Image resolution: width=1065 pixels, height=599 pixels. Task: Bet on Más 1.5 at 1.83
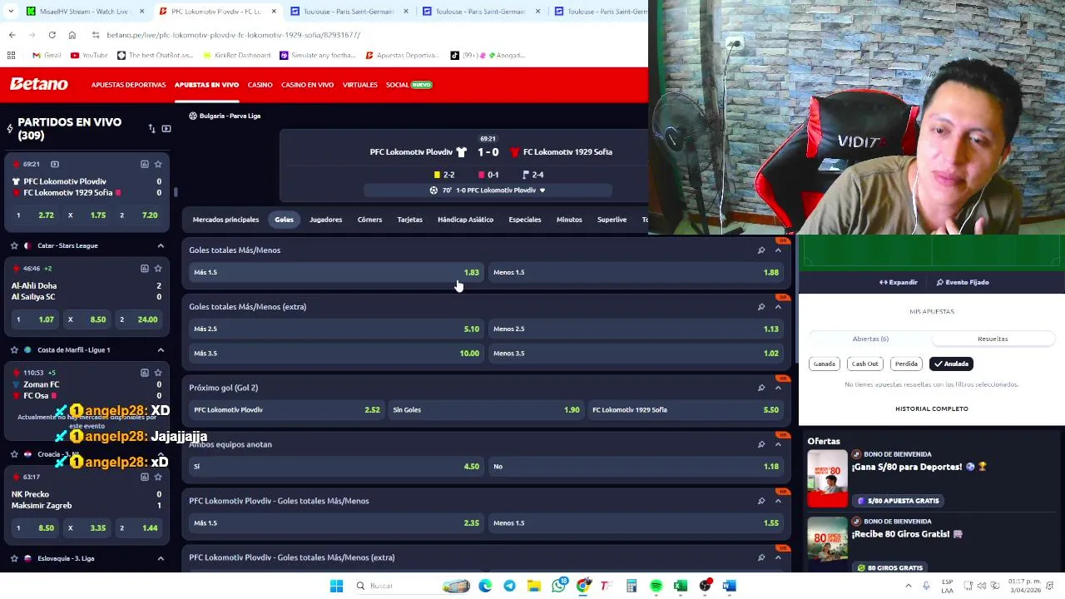[336, 272]
